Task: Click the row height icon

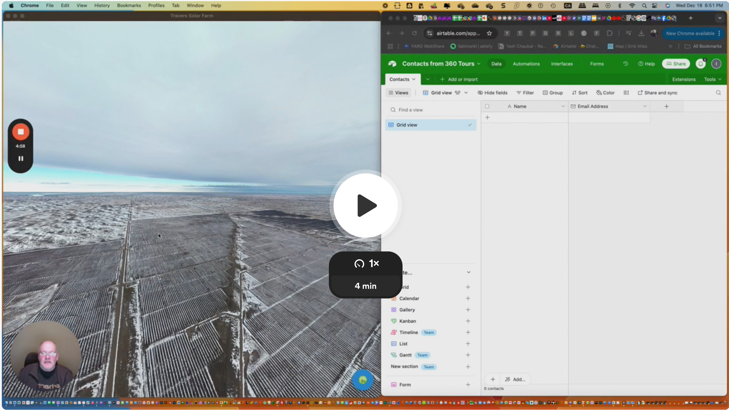Action: click(x=626, y=93)
